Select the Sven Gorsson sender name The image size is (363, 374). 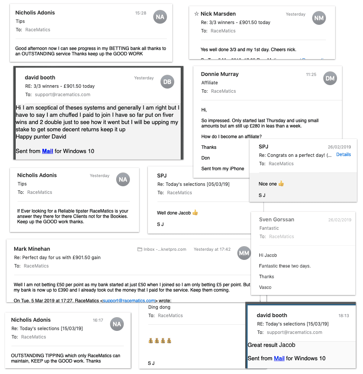pos(277,219)
